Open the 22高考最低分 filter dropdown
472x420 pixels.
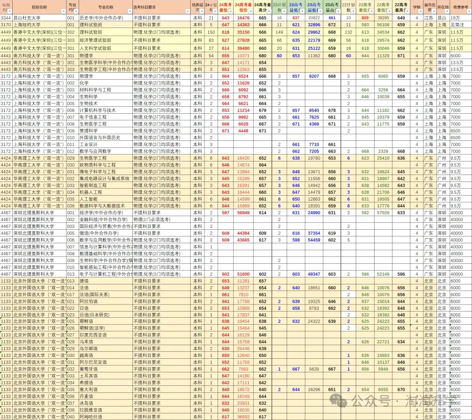371,11
